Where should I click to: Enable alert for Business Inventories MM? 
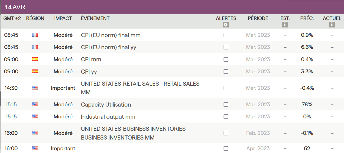(x=226, y=133)
